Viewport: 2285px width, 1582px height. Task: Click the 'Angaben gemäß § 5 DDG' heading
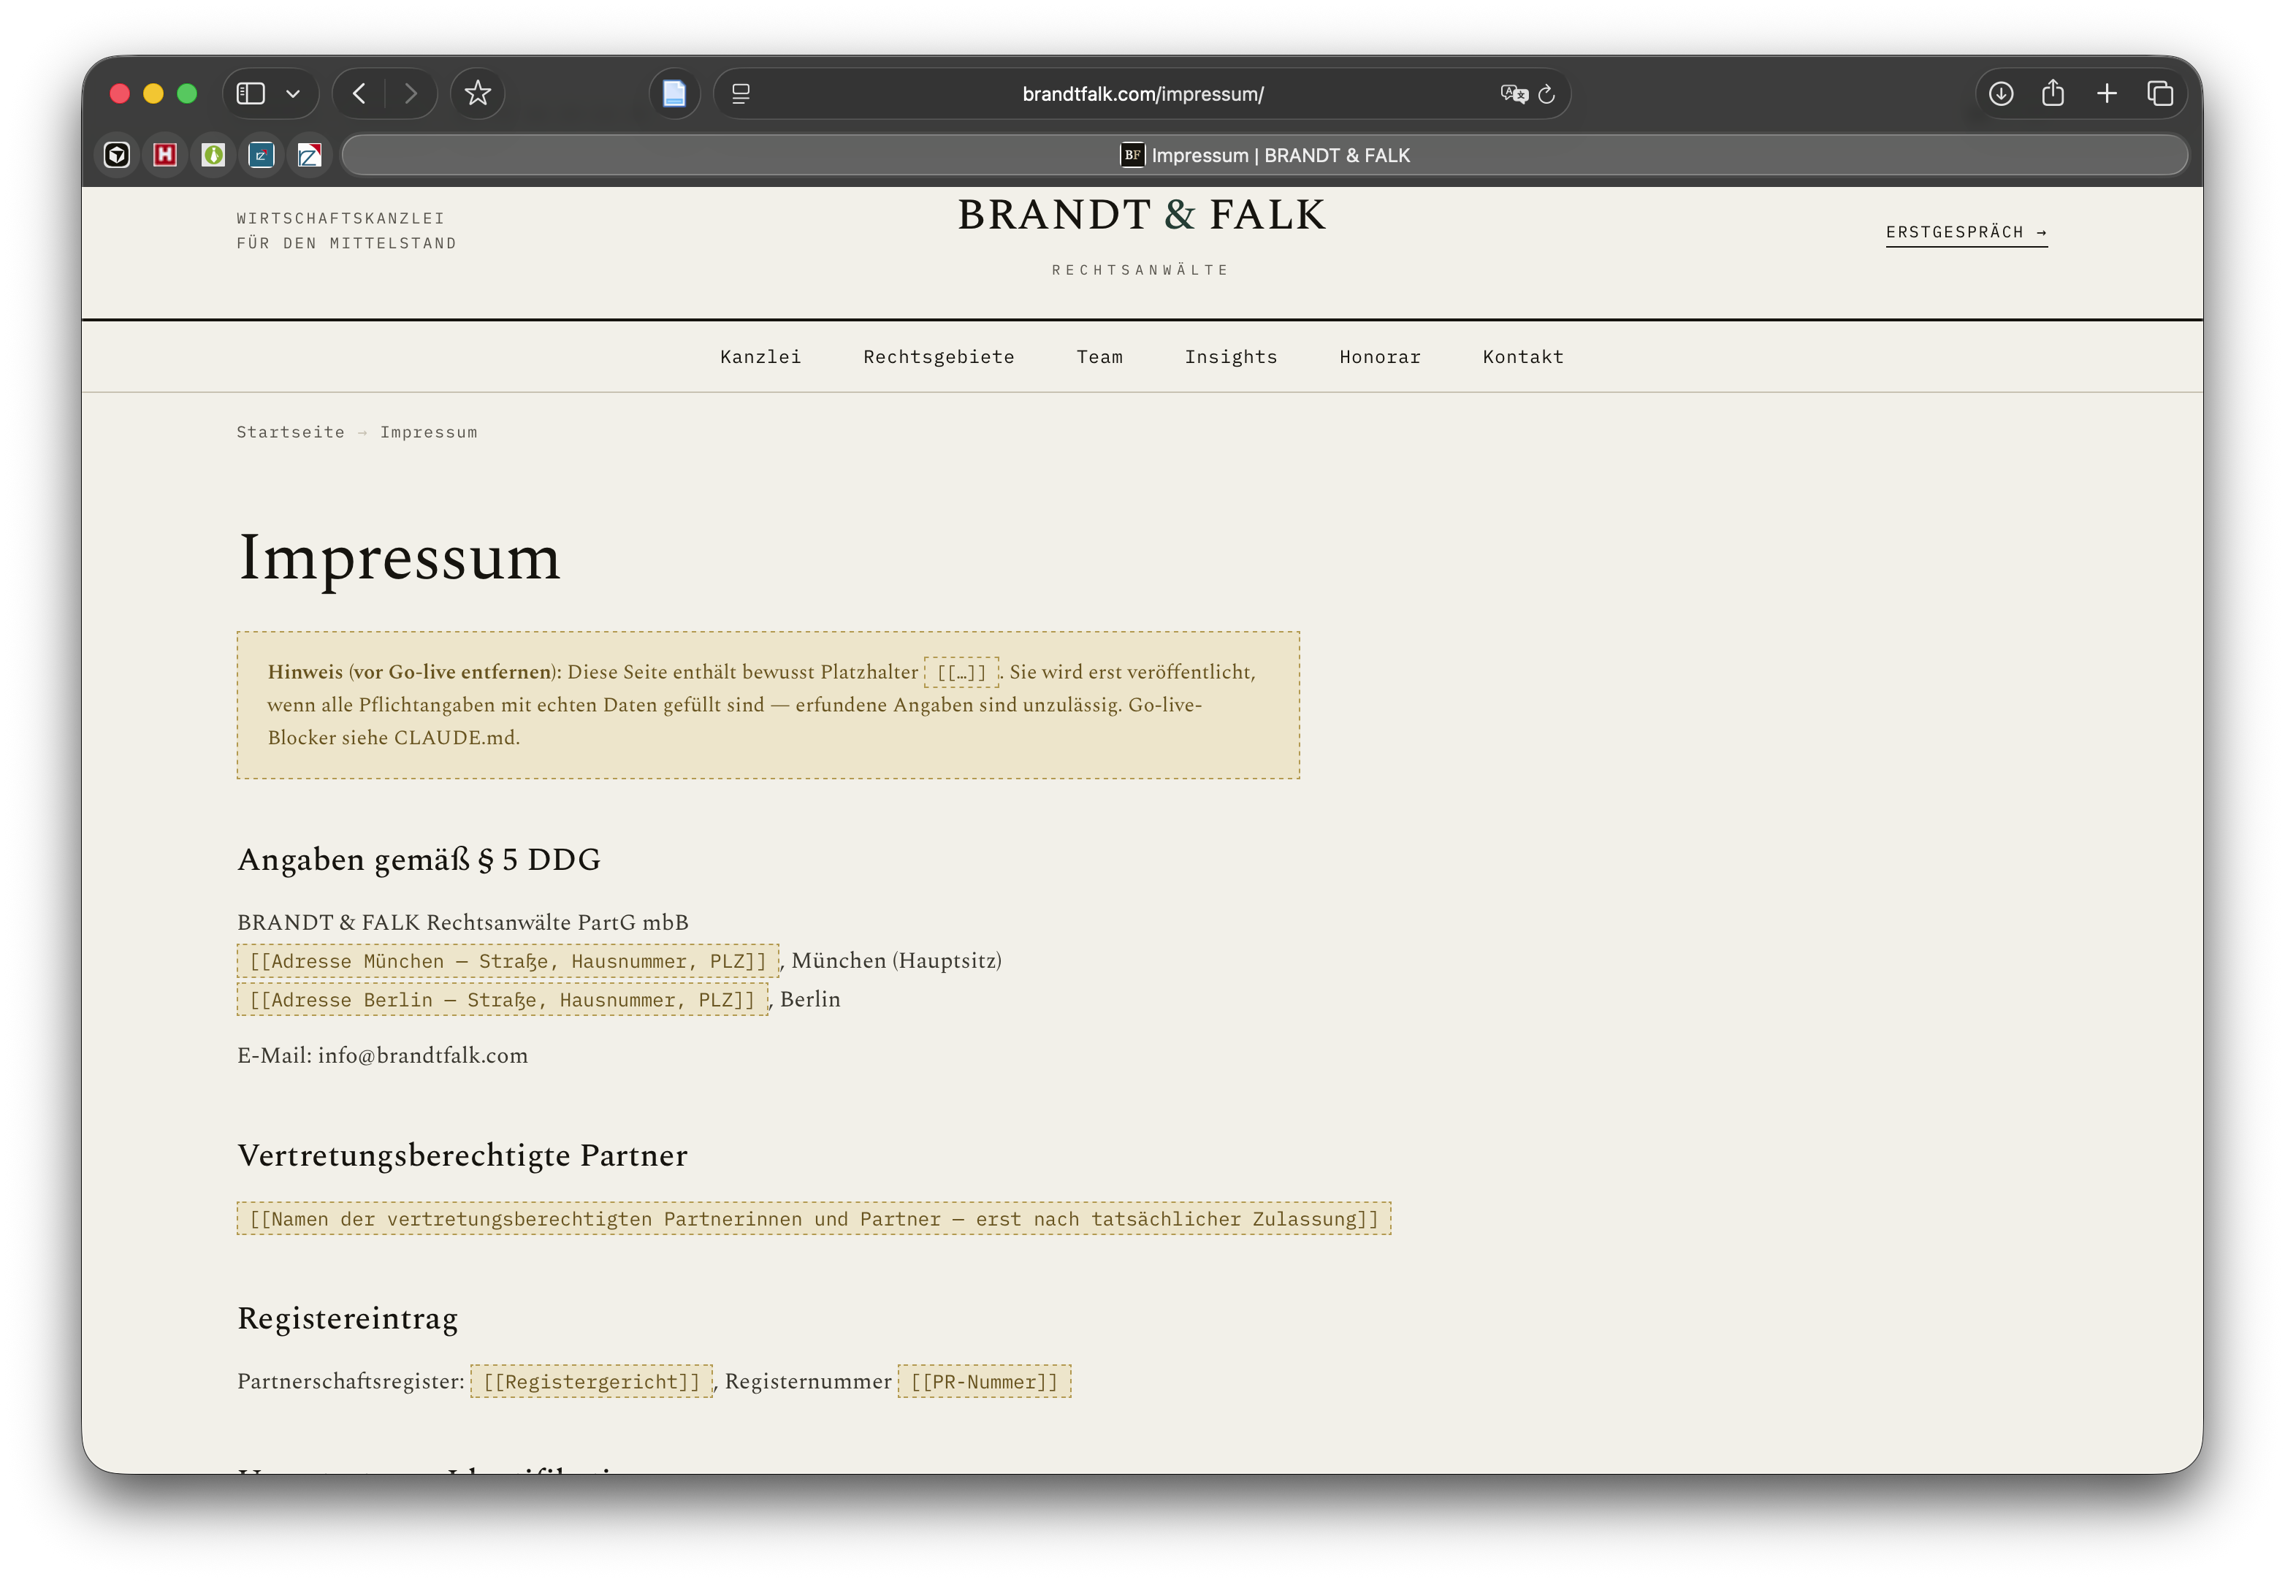(x=419, y=860)
